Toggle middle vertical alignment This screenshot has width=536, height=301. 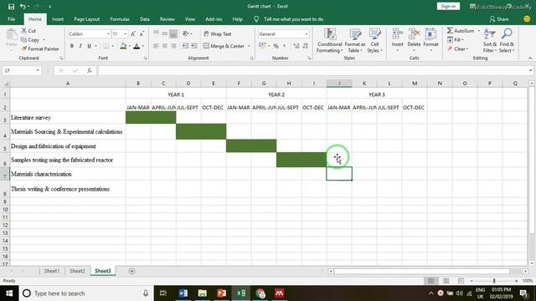click(164, 33)
